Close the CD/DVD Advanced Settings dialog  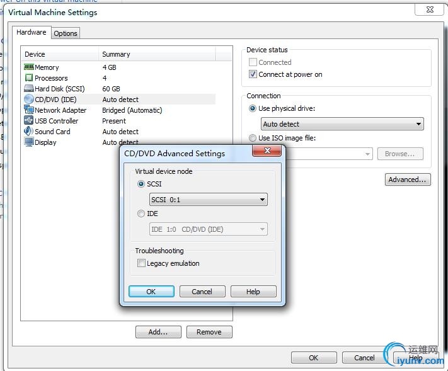point(267,151)
